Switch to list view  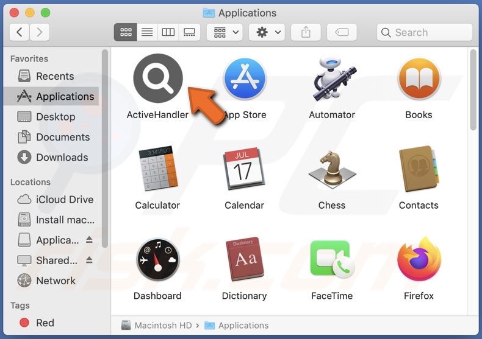pyautogui.click(x=147, y=32)
